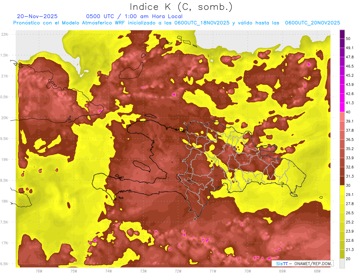The width and height of the screenshot is (356, 275).
Task: Click the gray color bar segment below 20
Action: point(342,263)
